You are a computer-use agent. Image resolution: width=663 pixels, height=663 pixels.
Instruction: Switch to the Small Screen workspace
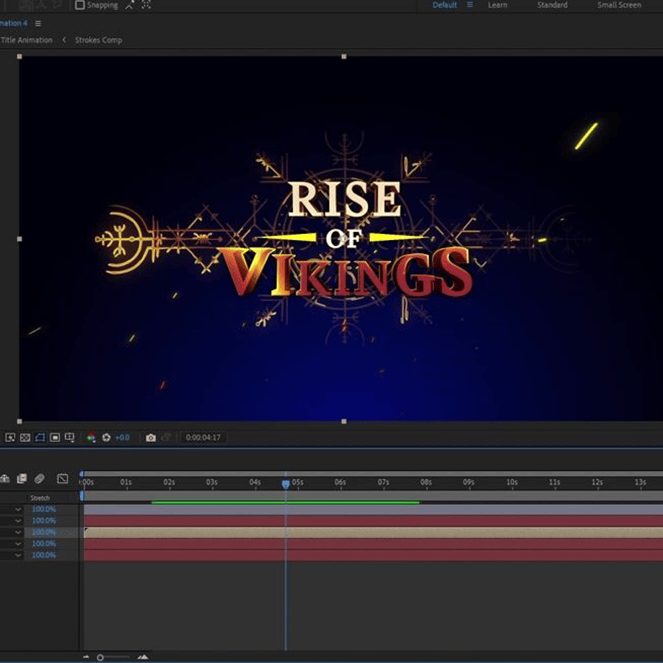tap(619, 5)
